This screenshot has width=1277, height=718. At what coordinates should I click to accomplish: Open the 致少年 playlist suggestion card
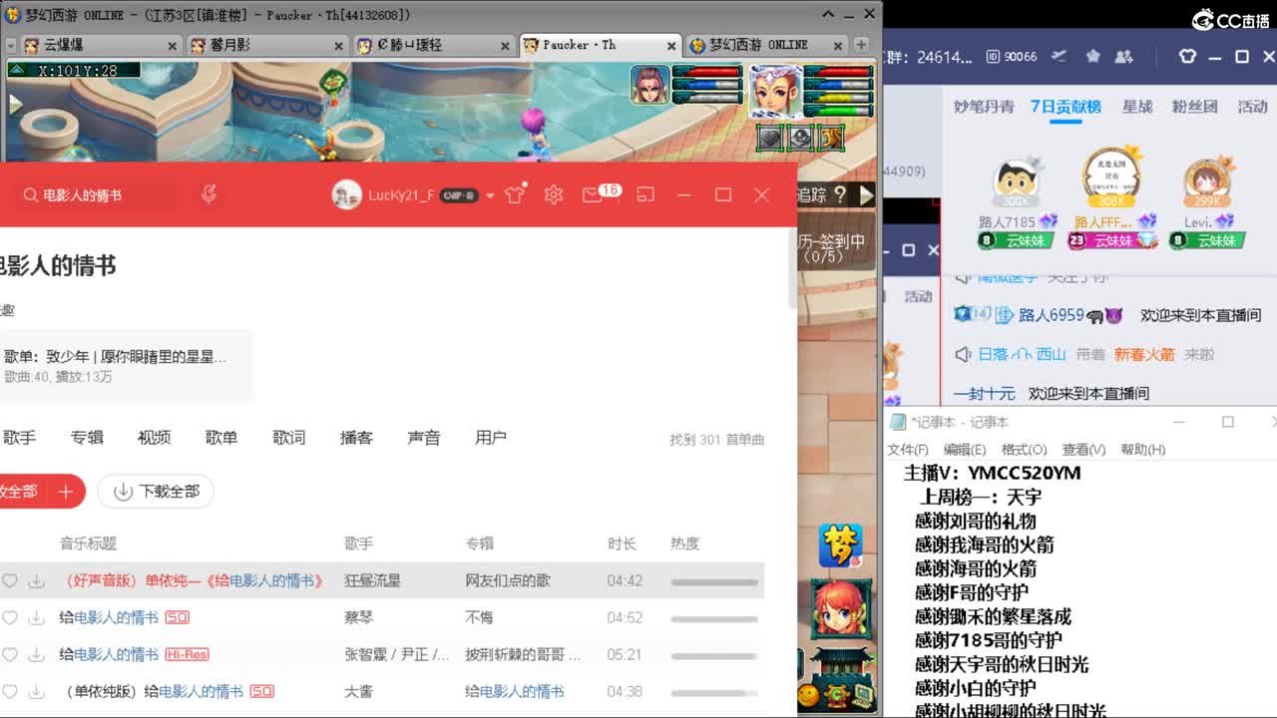pos(126,365)
